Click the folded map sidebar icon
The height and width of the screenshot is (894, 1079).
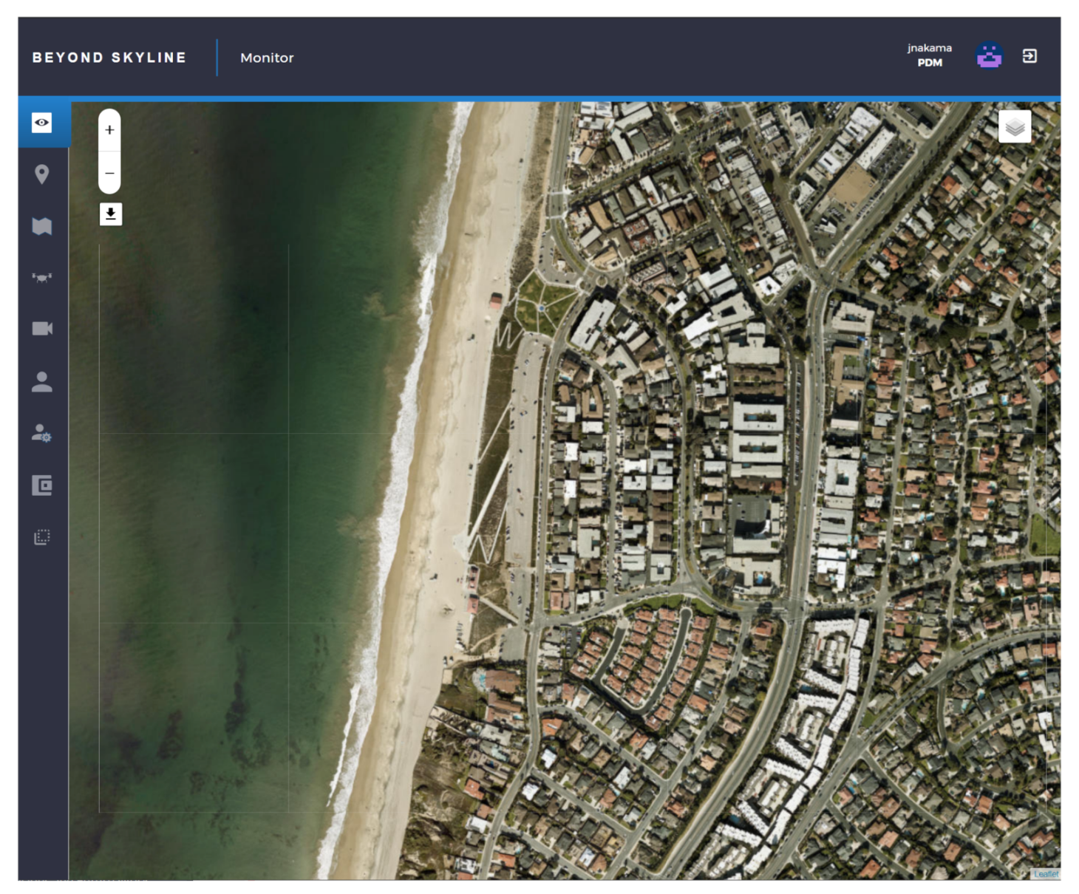tap(42, 226)
